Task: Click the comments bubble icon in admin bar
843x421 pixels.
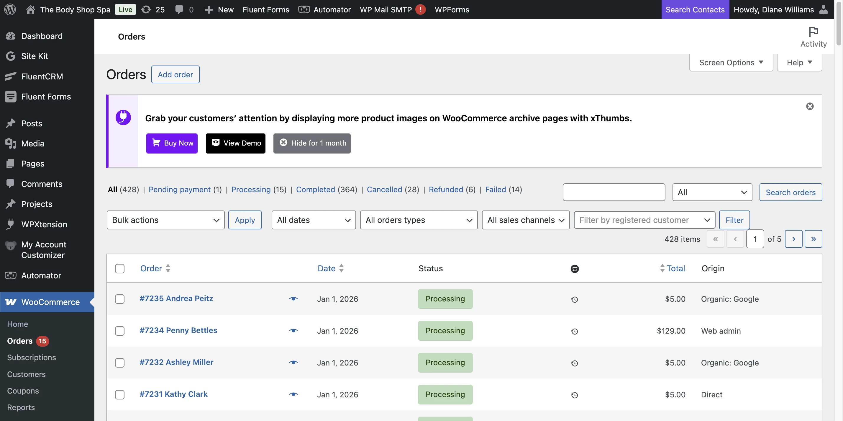Action: point(179,9)
